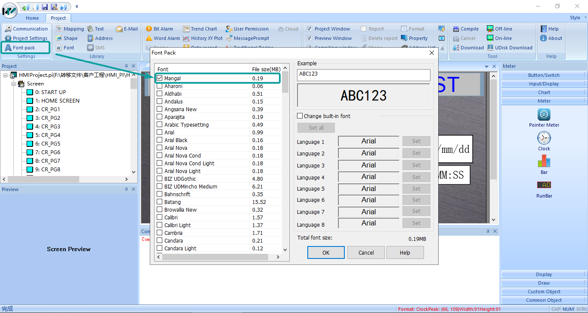Insert a Clock object
This screenshot has height=313, width=588.
pos(544,141)
